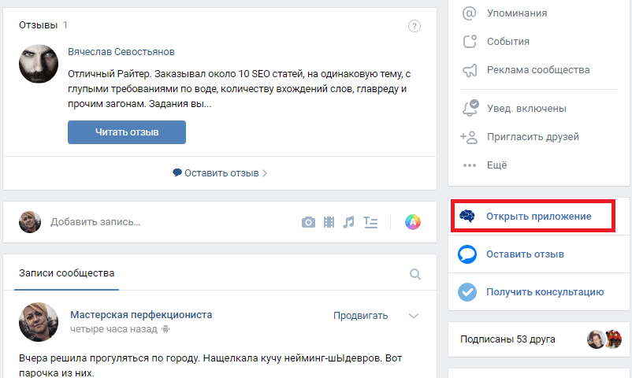Attach a video using the film icon
632x378 pixels.
click(329, 222)
